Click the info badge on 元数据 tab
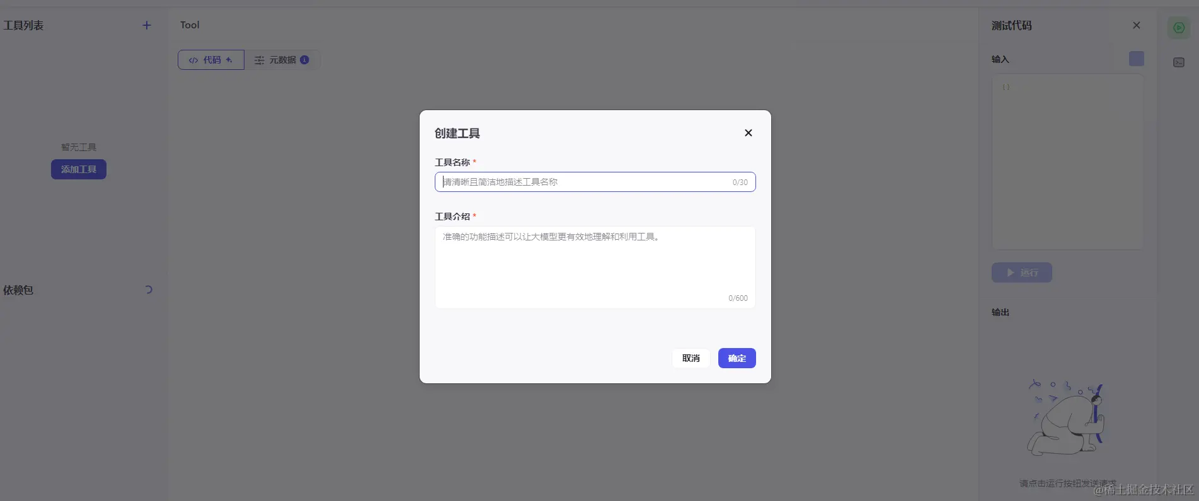The image size is (1199, 501). 304,60
